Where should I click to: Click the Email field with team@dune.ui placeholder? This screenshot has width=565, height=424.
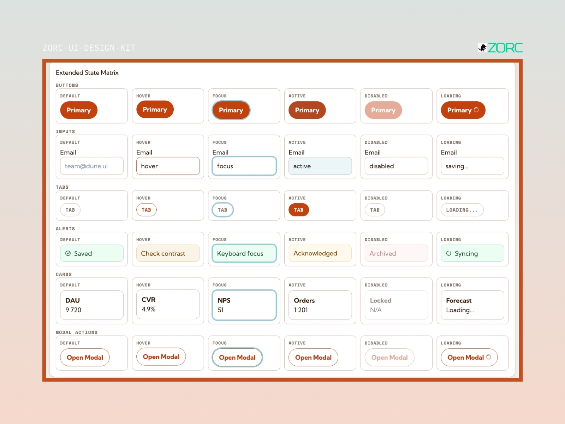92,166
